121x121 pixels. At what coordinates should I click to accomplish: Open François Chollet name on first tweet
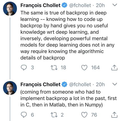pos(41,5)
